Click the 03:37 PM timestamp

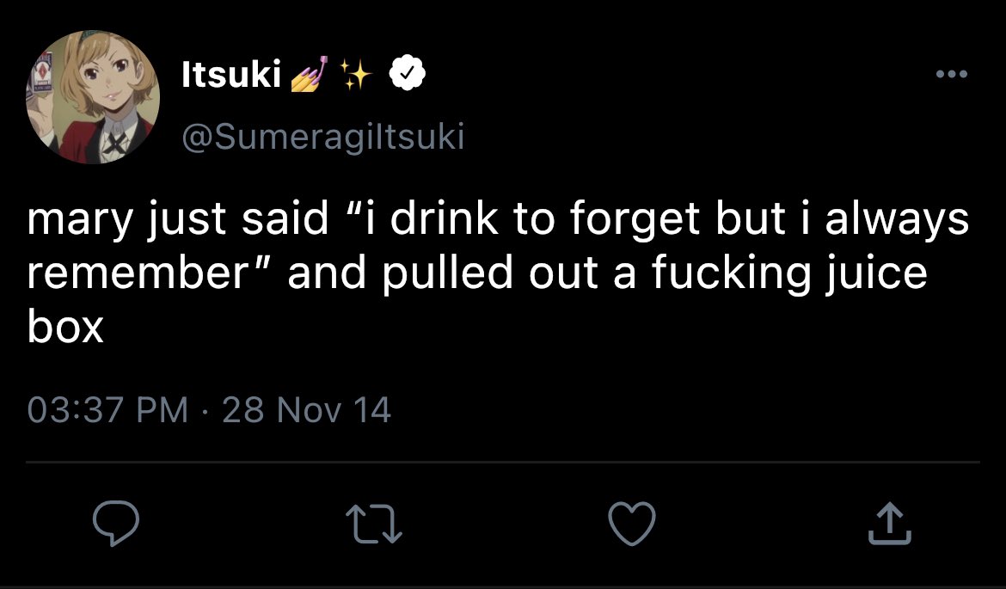click(x=107, y=410)
